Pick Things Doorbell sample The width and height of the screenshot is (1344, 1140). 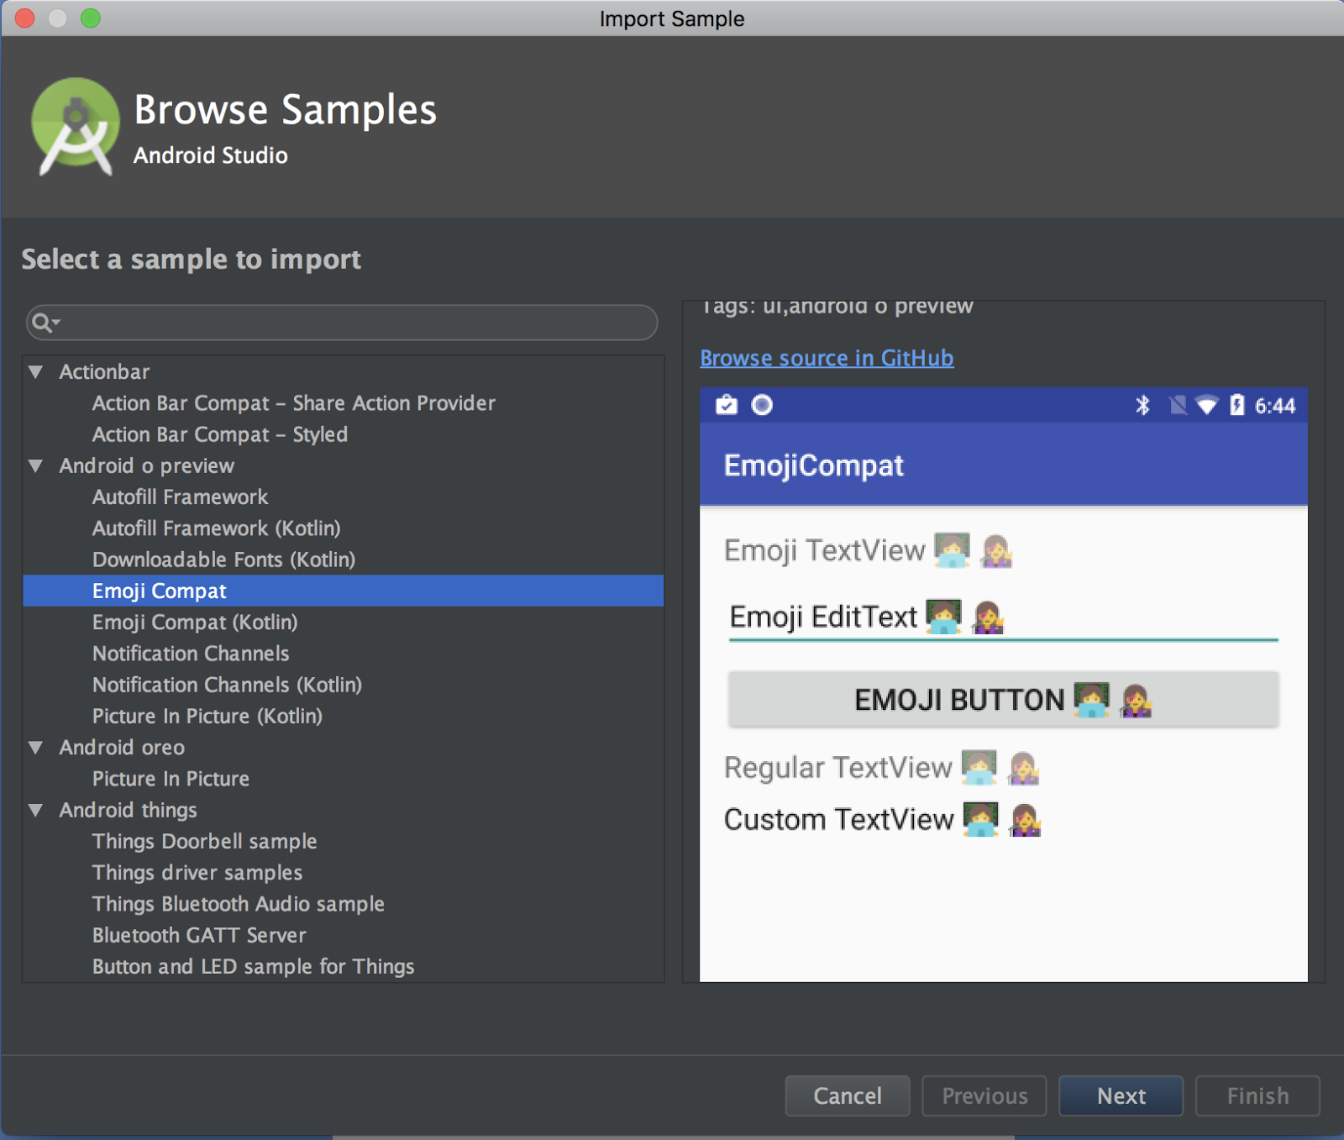(x=204, y=841)
